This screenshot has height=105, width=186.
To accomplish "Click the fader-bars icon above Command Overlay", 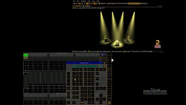I will (x=103, y=55).
